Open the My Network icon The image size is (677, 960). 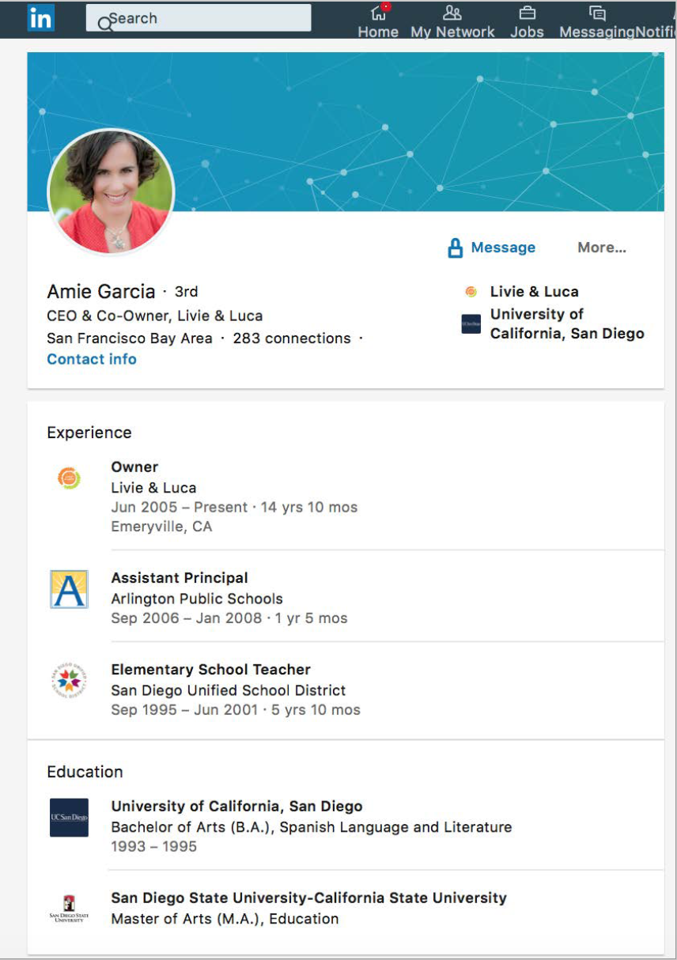click(x=452, y=13)
